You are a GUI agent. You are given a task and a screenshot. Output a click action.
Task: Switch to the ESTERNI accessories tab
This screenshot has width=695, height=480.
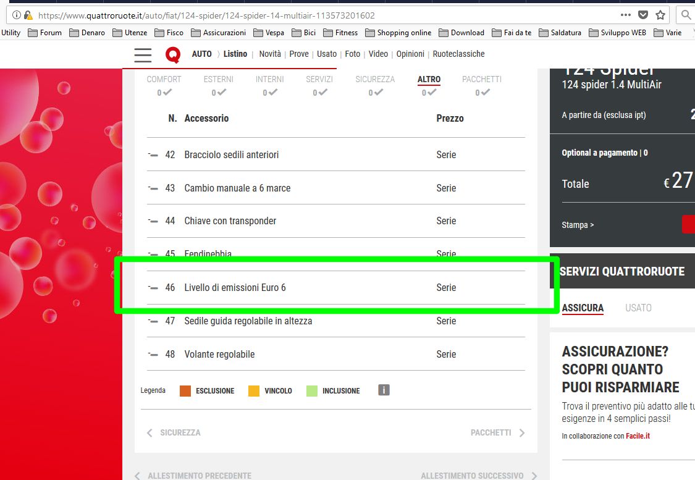[x=219, y=79]
